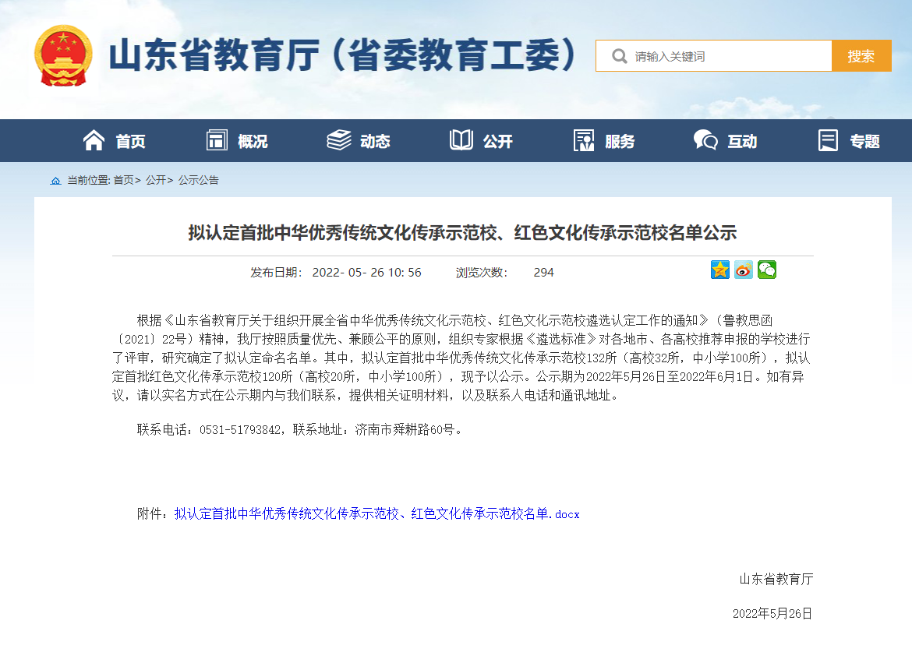This screenshot has height=670, width=912.
Task: Click the open book 公开 icon
Action: click(461, 140)
